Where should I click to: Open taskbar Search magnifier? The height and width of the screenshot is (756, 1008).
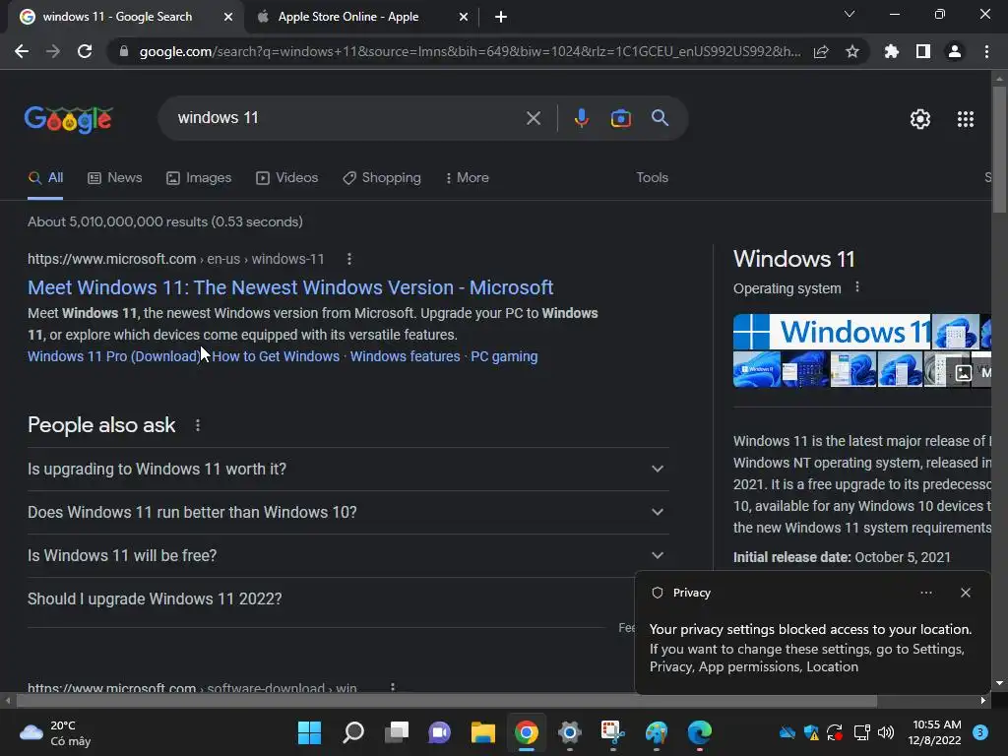(353, 732)
